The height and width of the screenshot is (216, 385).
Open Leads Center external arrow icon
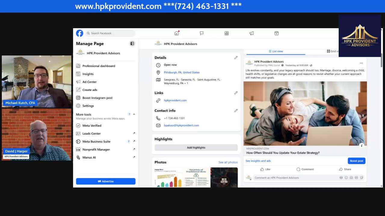134,133
